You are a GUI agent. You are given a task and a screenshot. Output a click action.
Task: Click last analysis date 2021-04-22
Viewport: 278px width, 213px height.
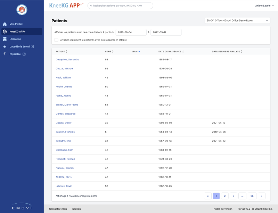[219, 141]
